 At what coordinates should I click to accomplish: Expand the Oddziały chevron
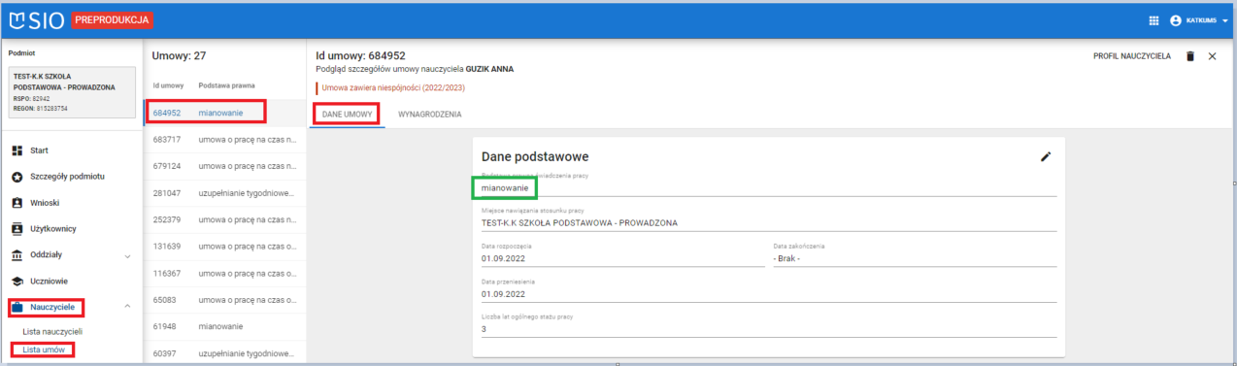(x=128, y=255)
